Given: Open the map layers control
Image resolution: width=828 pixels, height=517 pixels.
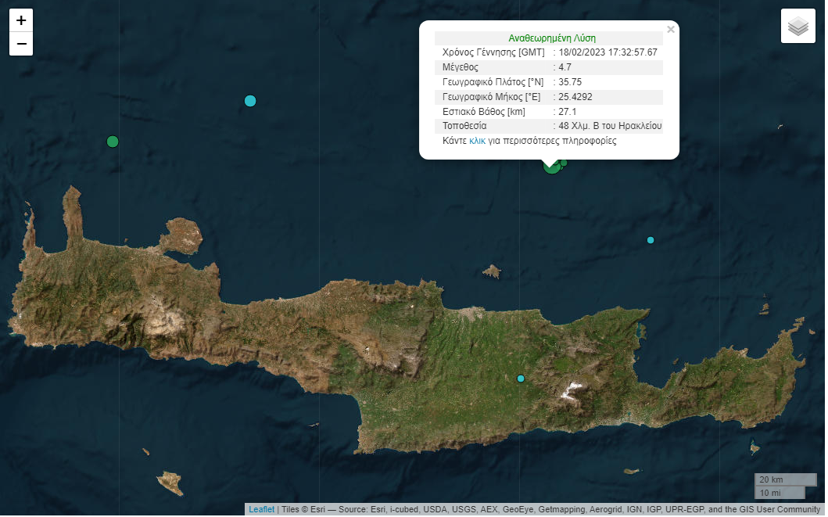Looking at the screenshot, I should tap(798, 27).
